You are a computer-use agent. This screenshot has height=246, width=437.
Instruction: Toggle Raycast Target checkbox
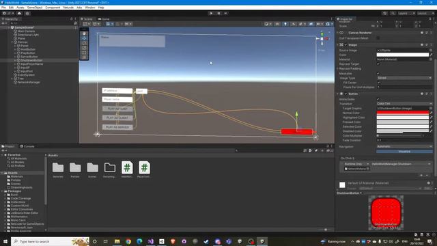point(378,64)
